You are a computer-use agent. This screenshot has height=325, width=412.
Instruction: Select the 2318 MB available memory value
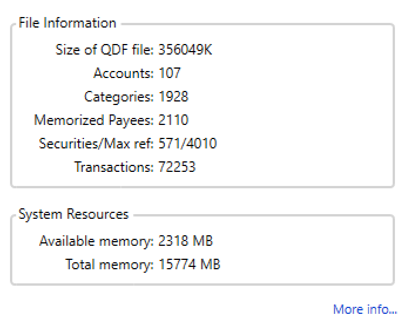click(186, 241)
